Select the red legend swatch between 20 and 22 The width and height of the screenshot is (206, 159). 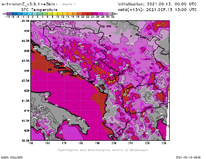(85, 14)
